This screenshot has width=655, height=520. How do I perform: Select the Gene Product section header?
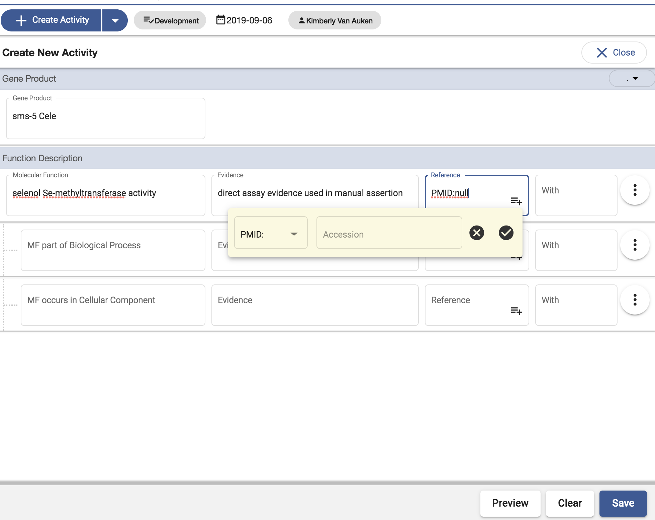29,78
